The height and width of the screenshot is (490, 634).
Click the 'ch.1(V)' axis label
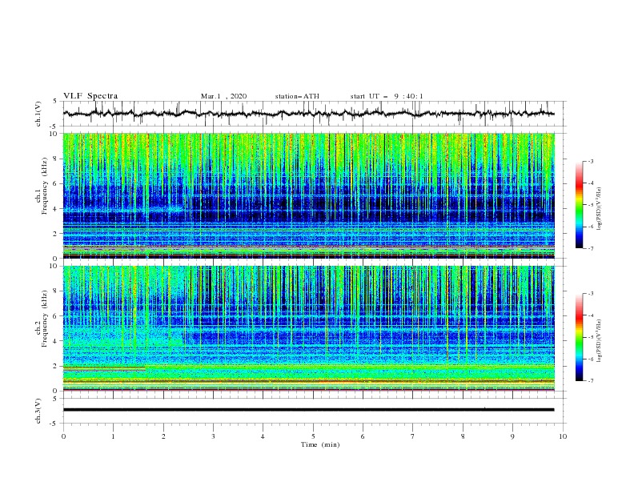[x=38, y=114]
